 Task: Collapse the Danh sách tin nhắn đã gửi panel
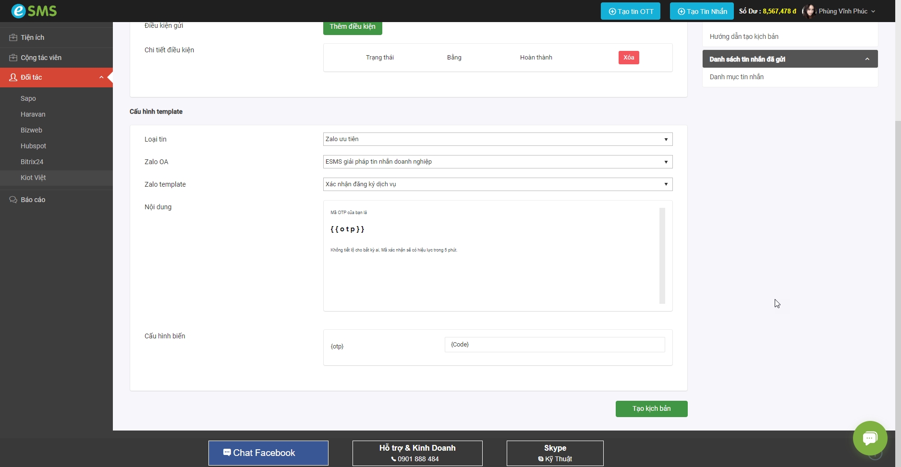click(867, 59)
